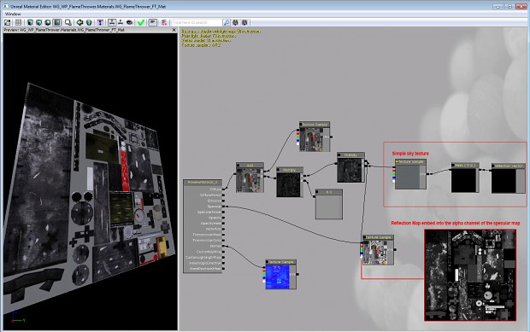Click the DiffusePower input pin

[223, 195]
